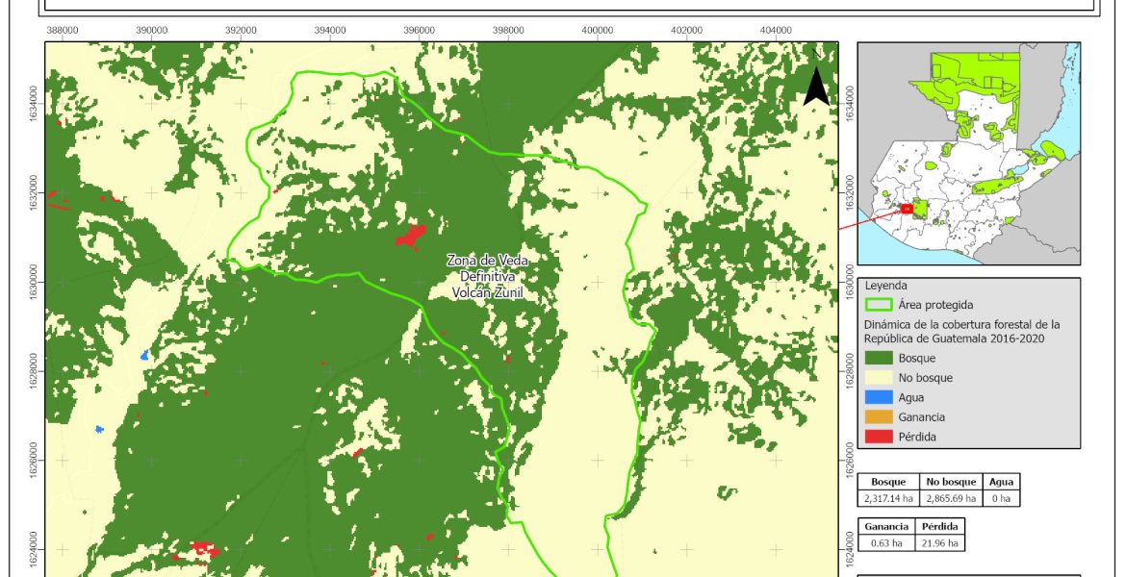Click the No bosque cream legend swatch
Image resolution: width=1126 pixels, height=577 pixels.
[879, 377]
